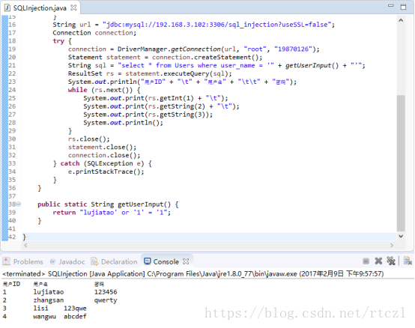Click the editor vertical scroll down arrow
415x328 pixels.
coord(401,236)
